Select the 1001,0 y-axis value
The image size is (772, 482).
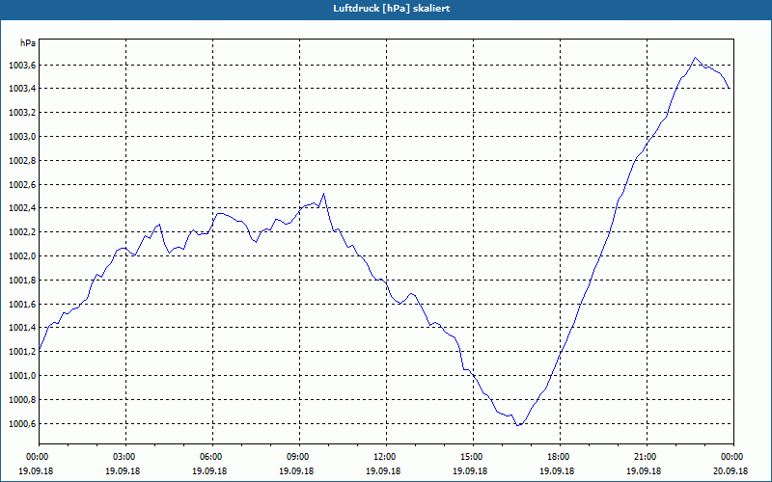22,376
